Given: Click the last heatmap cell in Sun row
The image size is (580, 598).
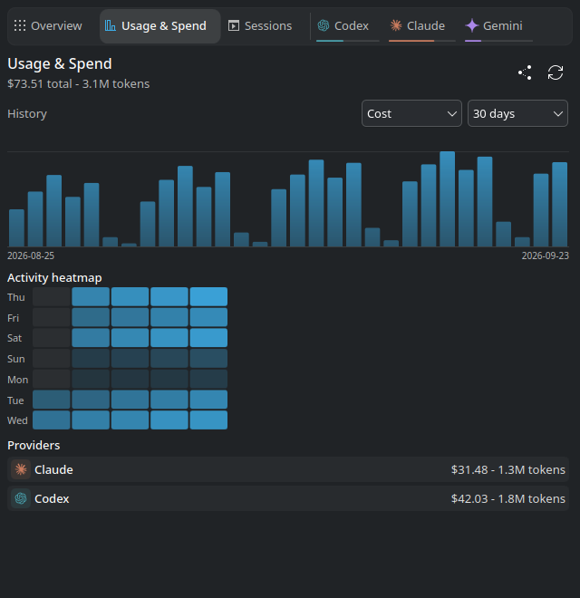Looking at the screenshot, I should coord(208,358).
